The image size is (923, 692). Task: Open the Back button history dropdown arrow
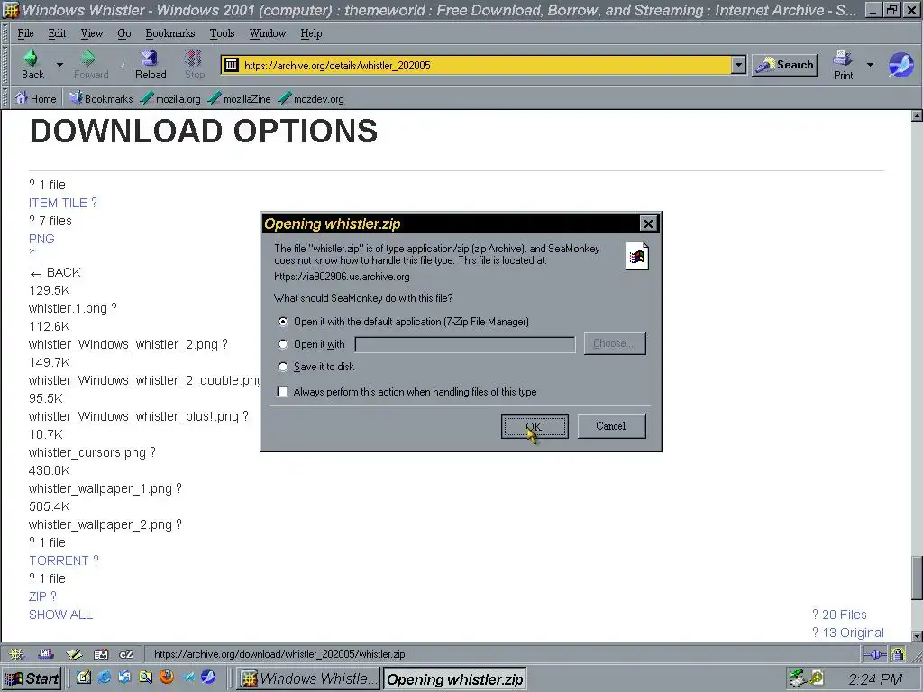[x=59, y=64]
